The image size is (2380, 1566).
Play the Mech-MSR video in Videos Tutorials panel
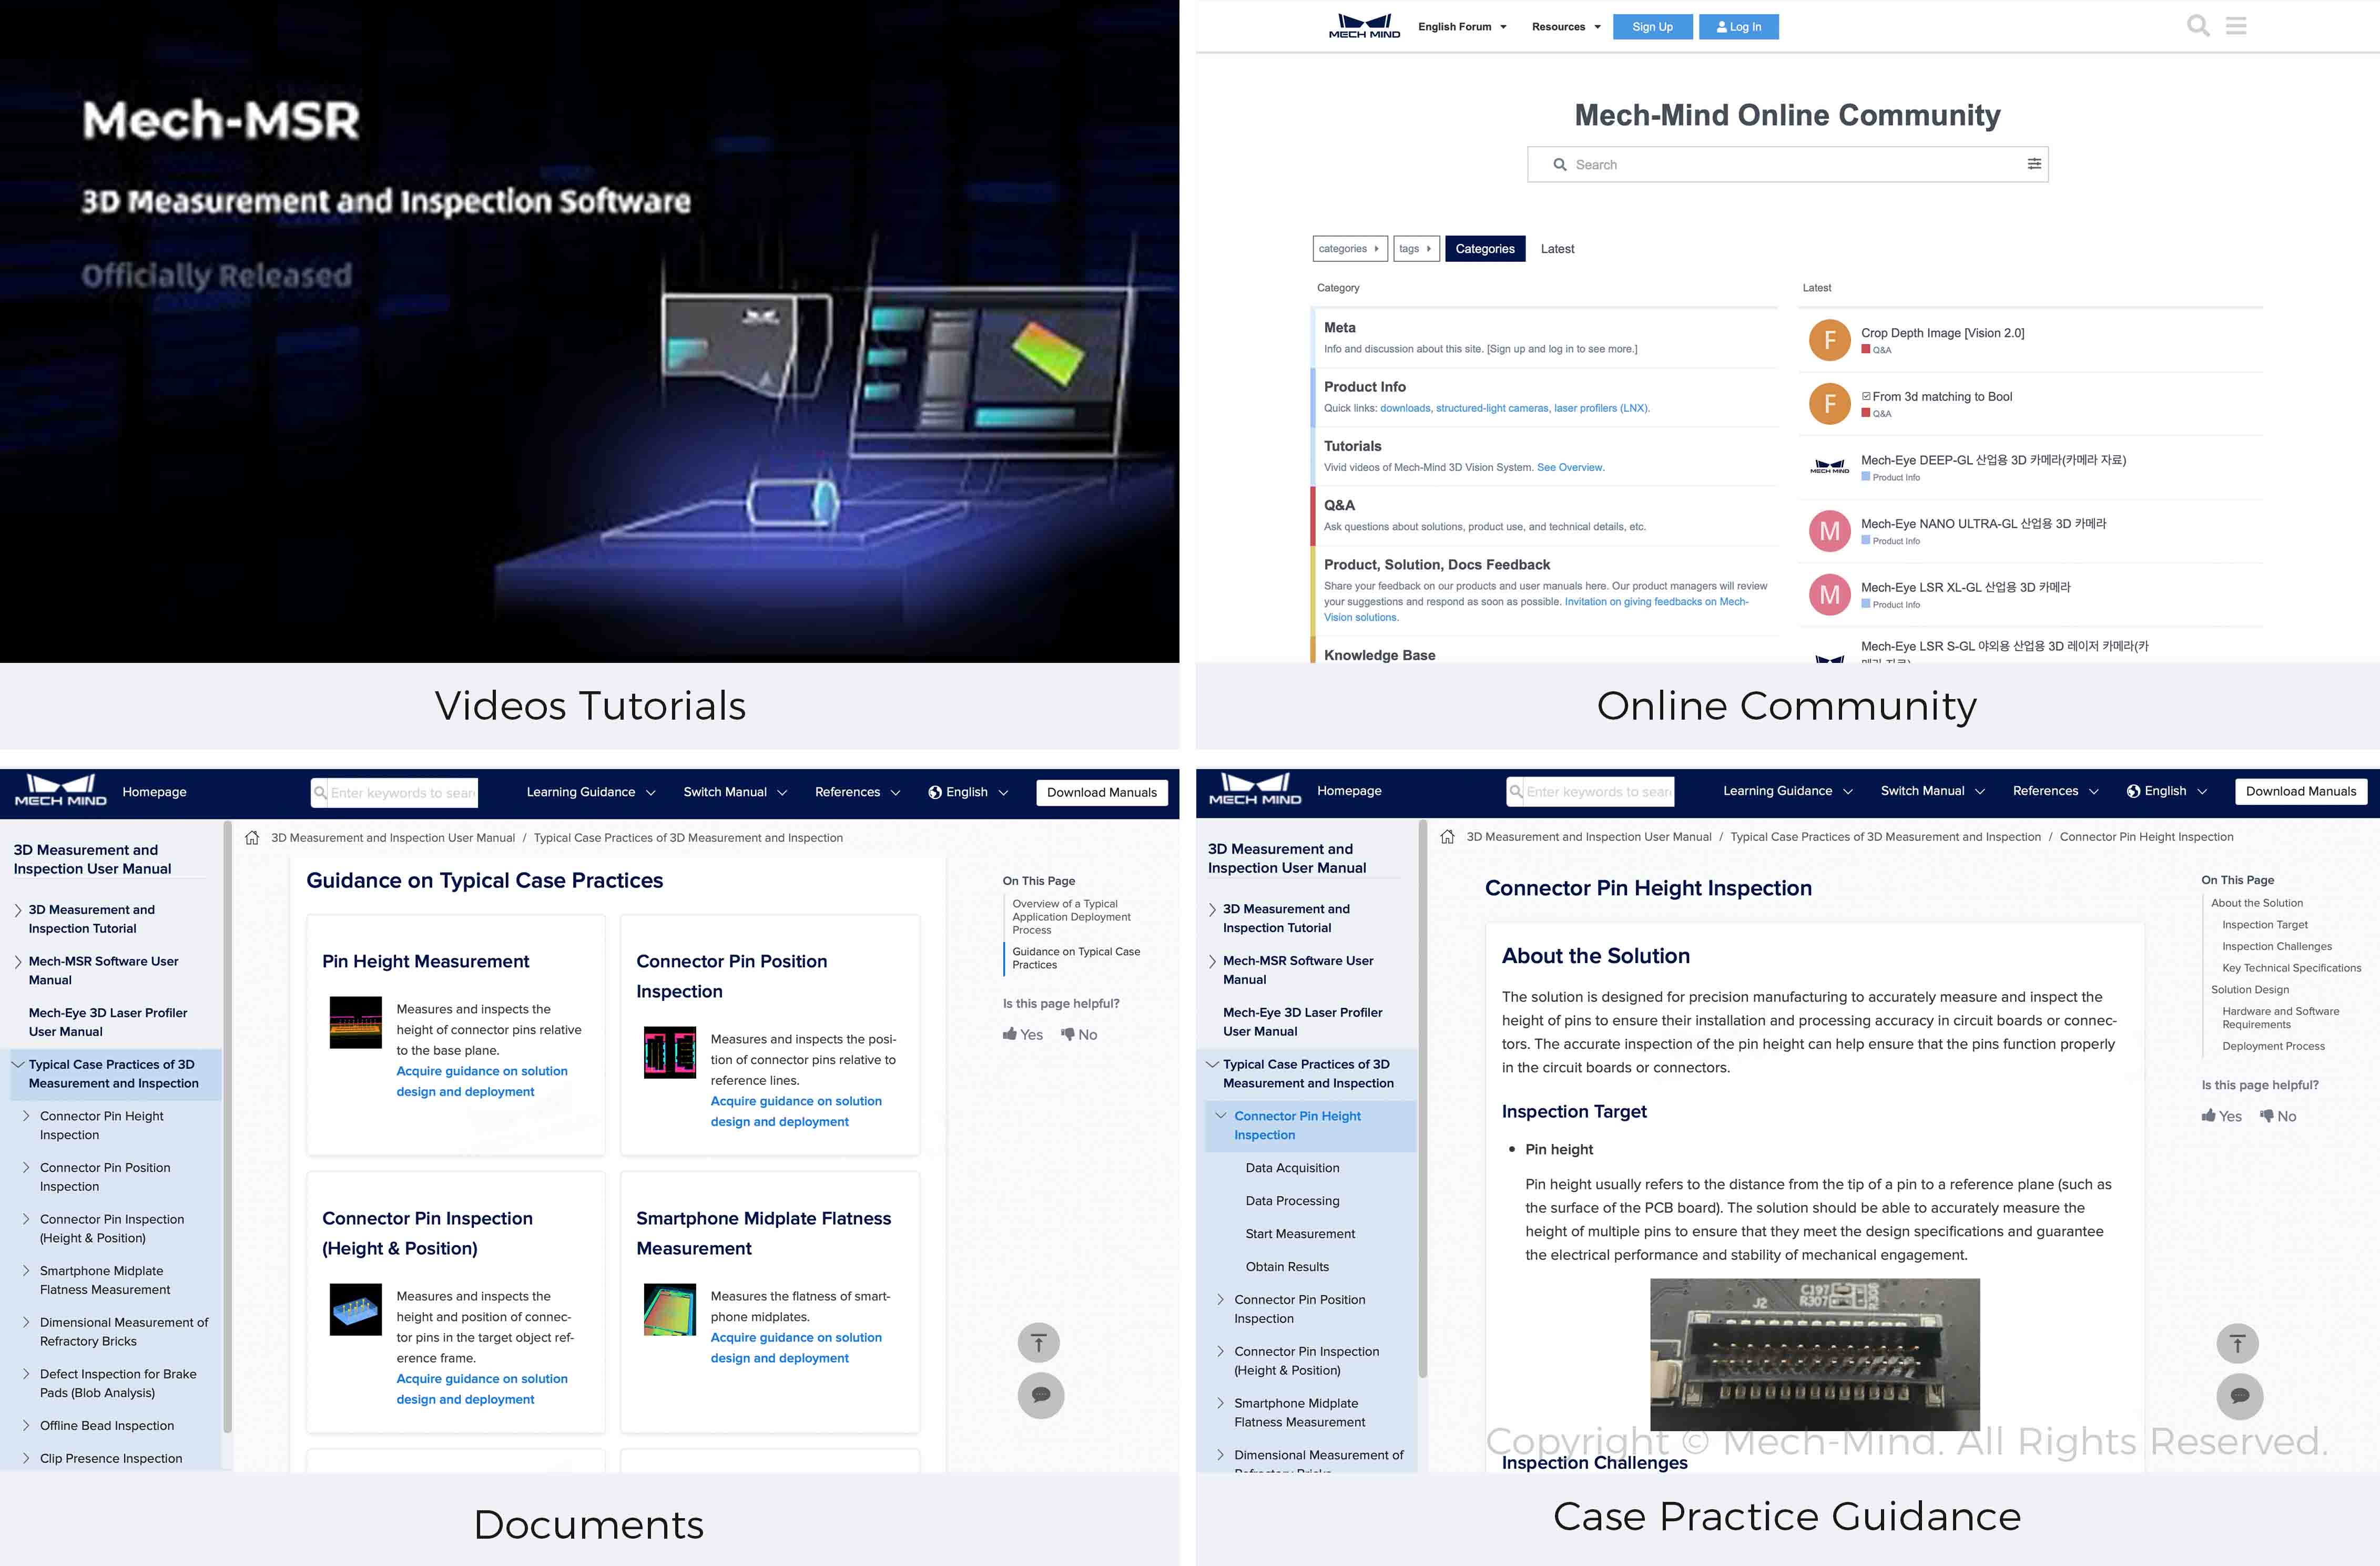click(590, 331)
